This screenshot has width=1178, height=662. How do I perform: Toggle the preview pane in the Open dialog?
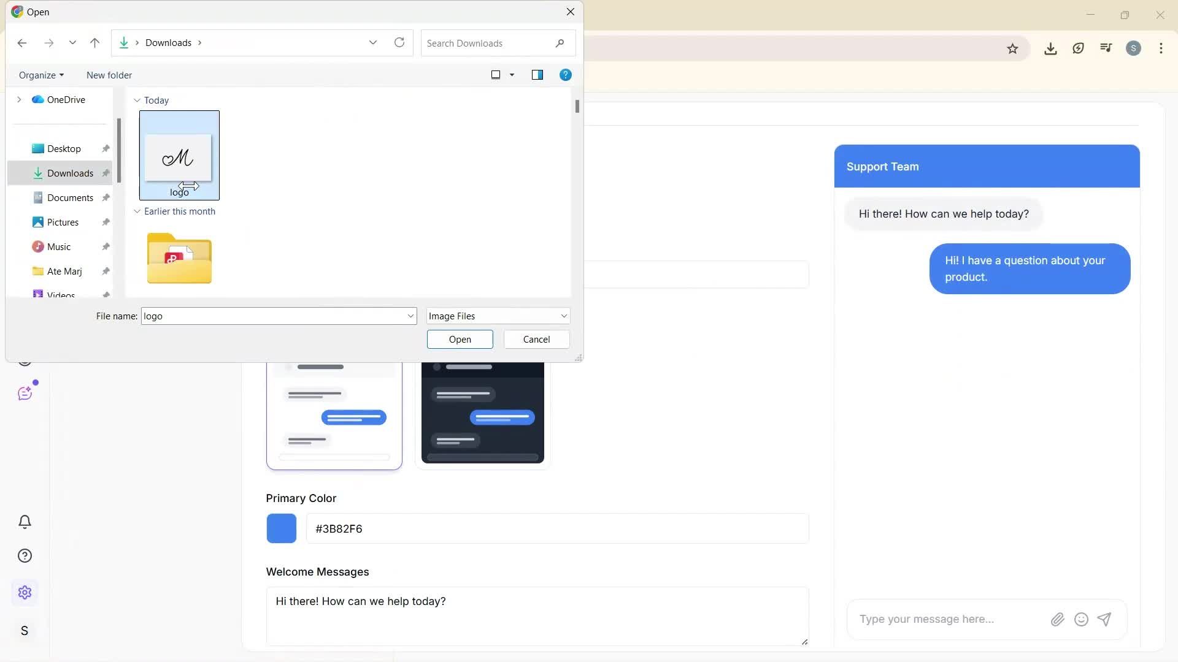tap(537, 75)
